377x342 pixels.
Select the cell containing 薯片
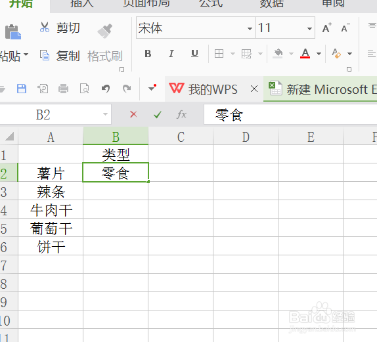pos(51,173)
